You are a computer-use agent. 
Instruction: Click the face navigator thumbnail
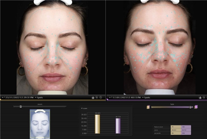pyautogui.click(x=40, y=124)
